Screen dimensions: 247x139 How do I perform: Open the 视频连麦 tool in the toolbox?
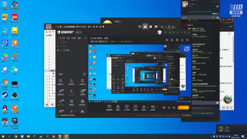coord(61,92)
